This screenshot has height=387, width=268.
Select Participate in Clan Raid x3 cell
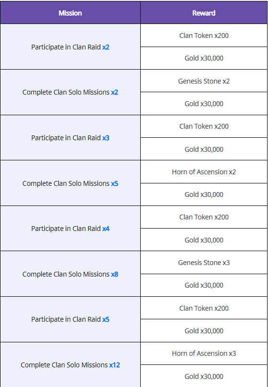coord(70,138)
